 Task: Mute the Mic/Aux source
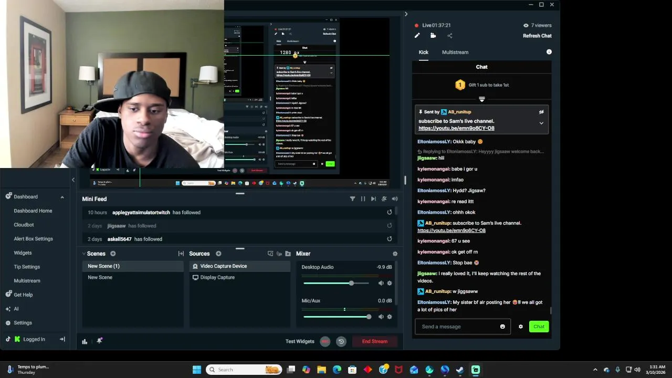tap(381, 317)
